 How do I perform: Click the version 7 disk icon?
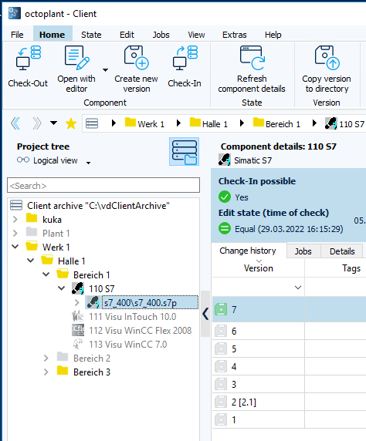[x=221, y=309]
